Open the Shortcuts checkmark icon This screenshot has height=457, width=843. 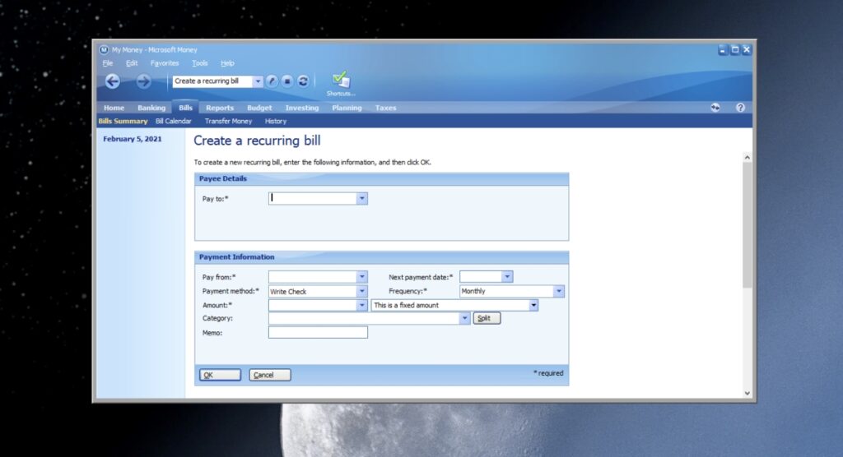341,80
